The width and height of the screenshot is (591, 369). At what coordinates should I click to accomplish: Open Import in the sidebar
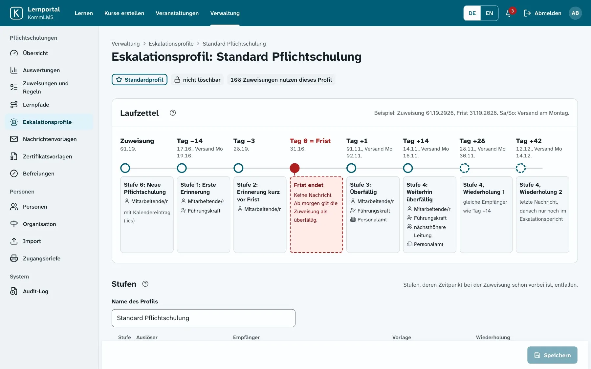tap(49, 241)
